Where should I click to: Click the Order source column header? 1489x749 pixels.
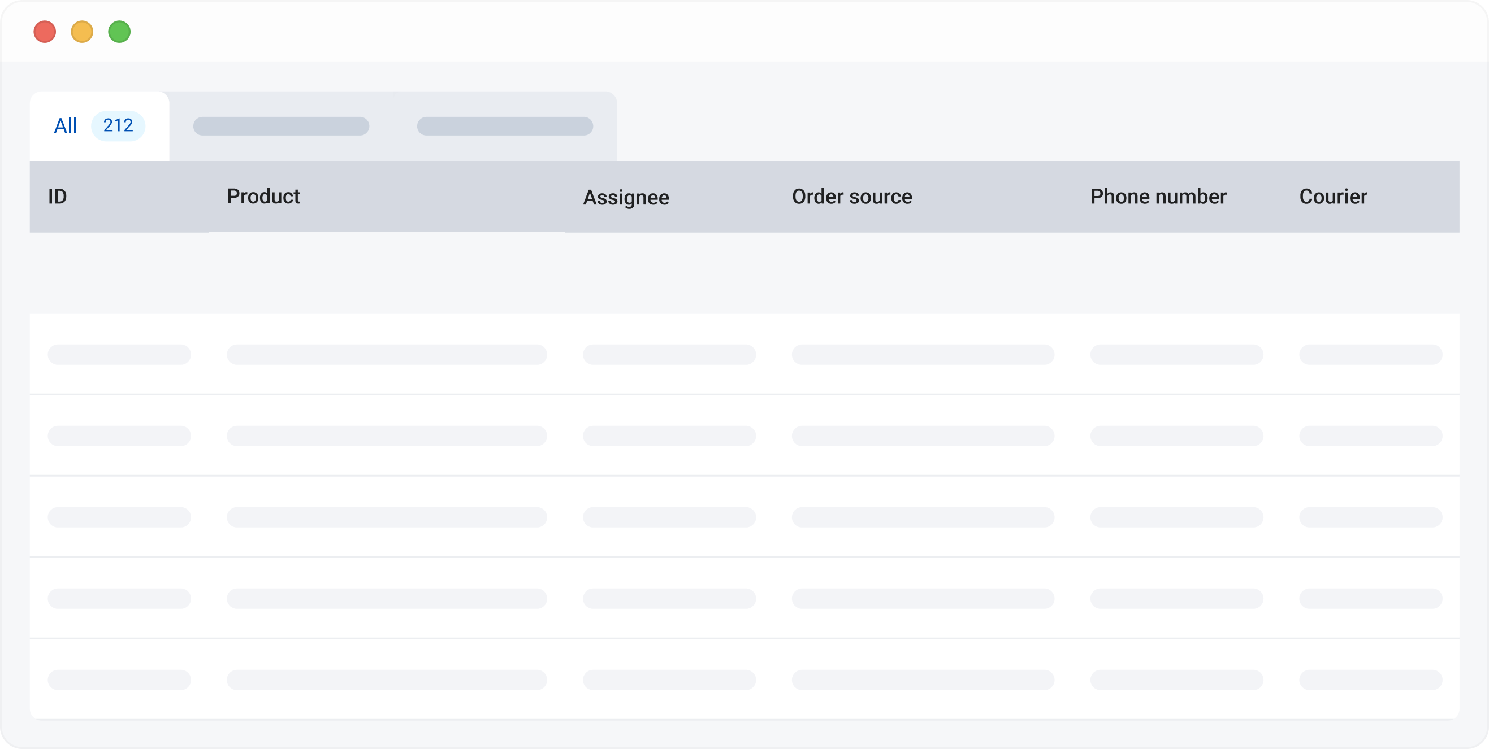(851, 197)
